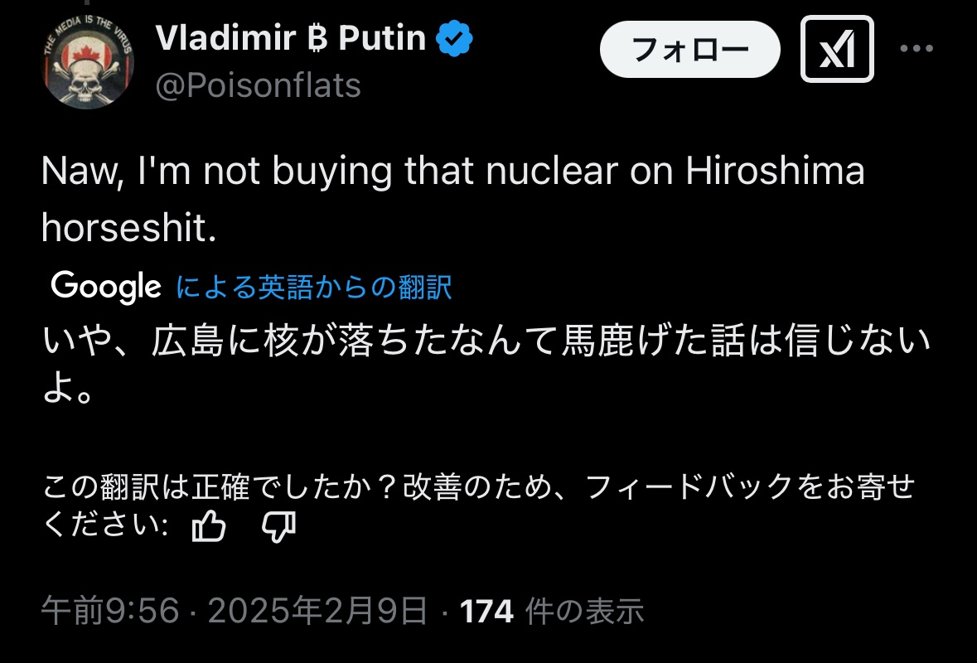Open Grok via the xI icon
Screen dimensions: 977x663
coord(837,49)
